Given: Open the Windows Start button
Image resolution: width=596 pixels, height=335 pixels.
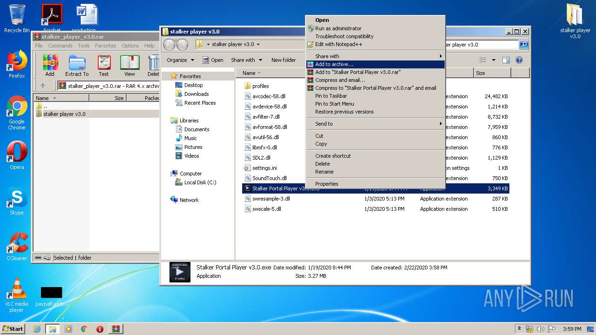Looking at the screenshot, I should (x=13, y=329).
